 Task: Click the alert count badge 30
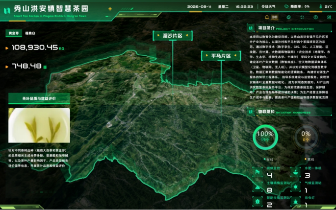tap(275, 17)
